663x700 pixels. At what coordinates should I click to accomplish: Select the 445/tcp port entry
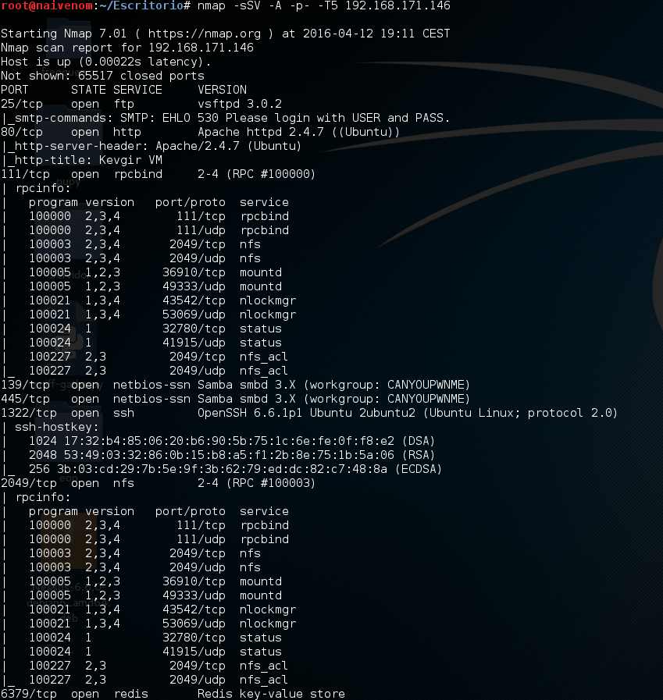point(26,399)
